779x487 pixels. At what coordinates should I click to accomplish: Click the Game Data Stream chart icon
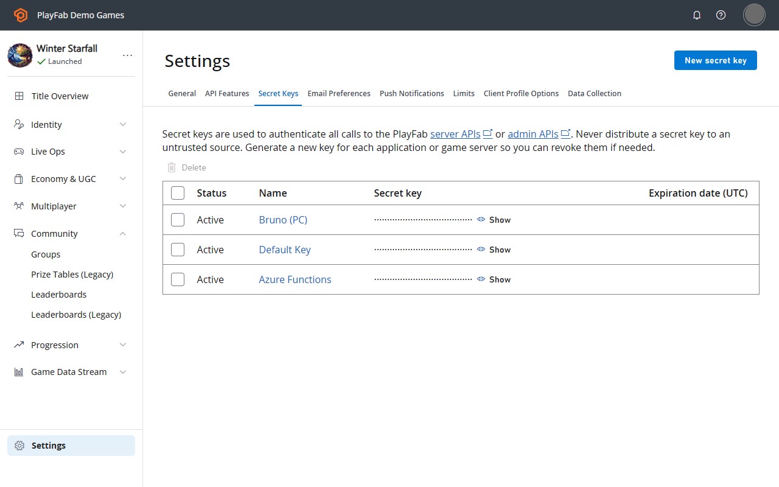(19, 372)
